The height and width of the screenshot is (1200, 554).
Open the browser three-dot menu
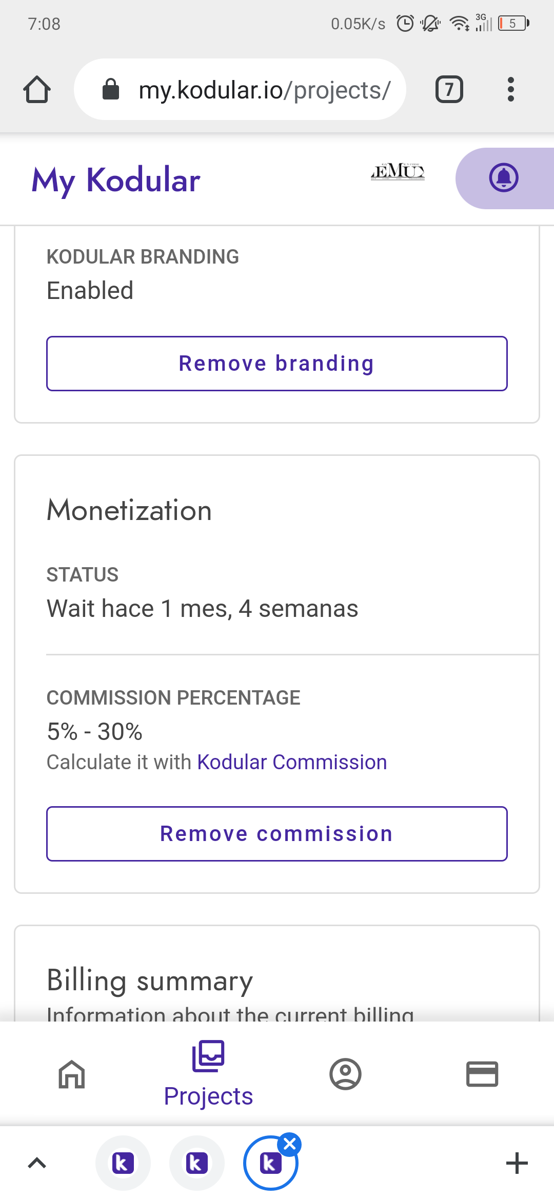510,90
